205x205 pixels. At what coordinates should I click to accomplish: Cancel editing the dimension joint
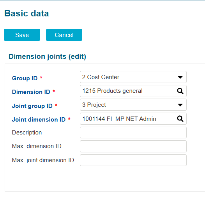coord(64,35)
